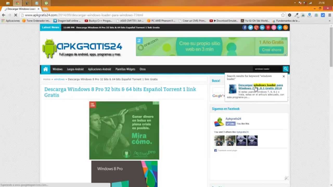Open the Fundamentos de la bookmark
This screenshot has height=187, width=333.
point(286,21)
